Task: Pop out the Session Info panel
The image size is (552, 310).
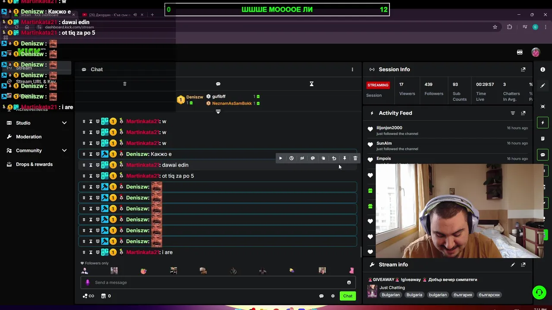Action: point(523,69)
